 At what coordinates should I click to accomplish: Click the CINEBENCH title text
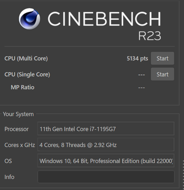tap(105, 19)
